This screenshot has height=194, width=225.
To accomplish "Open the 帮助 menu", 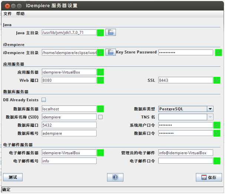I will [x=20, y=14].
